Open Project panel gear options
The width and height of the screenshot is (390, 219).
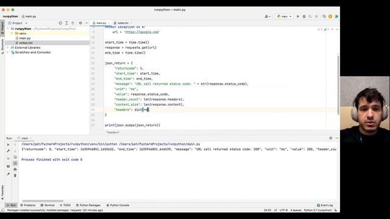tap(80, 23)
